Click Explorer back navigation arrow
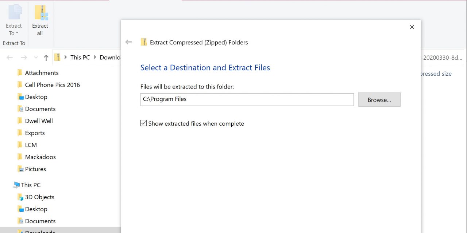 (x=10, y=58)
